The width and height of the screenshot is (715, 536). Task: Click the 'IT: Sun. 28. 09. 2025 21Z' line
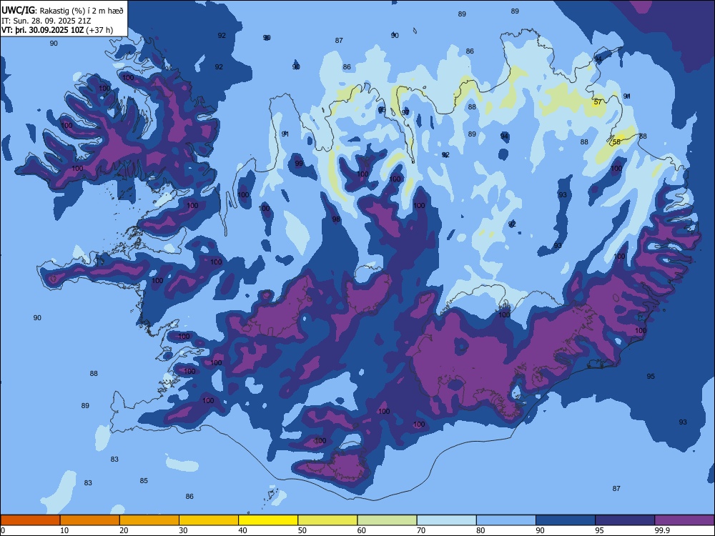[46, 21]
